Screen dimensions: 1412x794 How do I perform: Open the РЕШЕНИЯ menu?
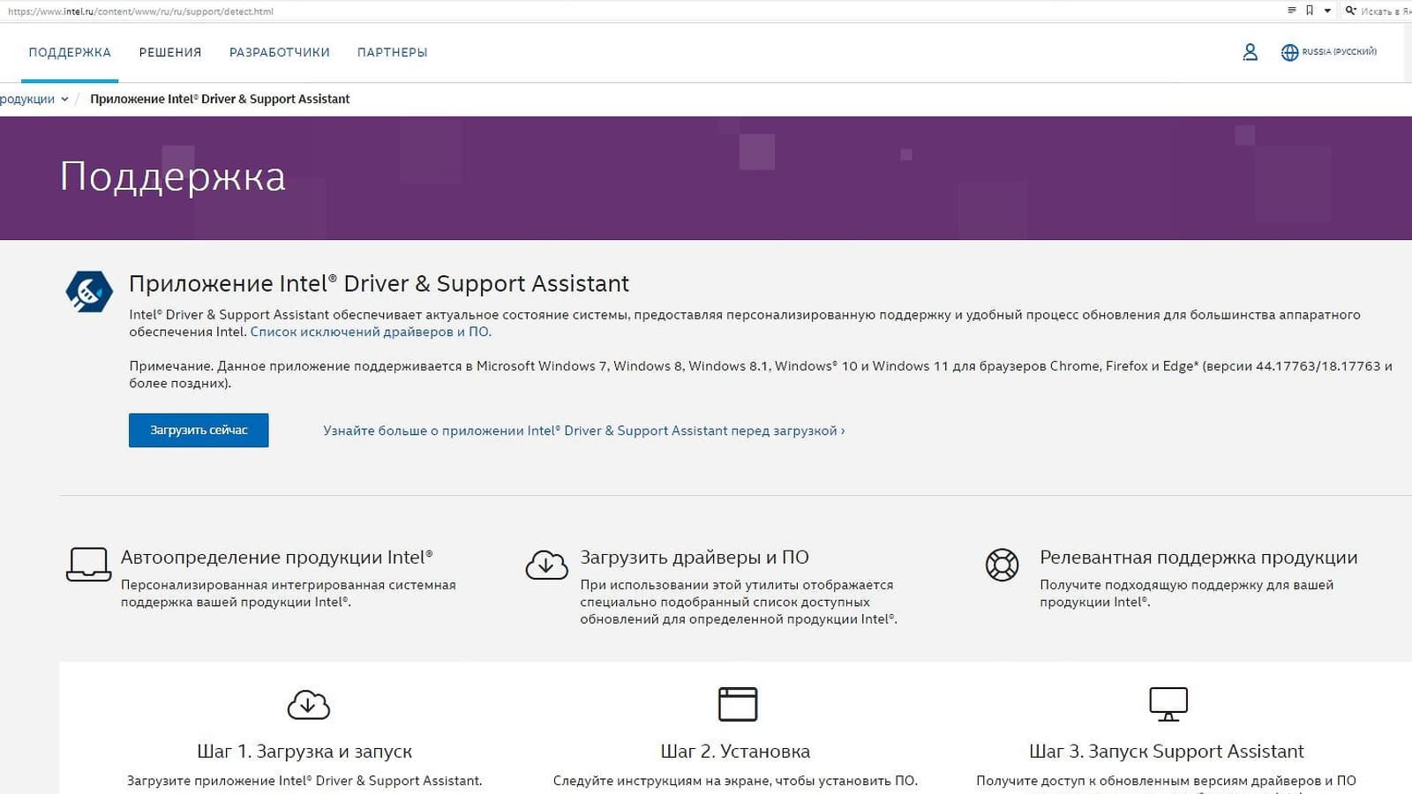[170, 52]
